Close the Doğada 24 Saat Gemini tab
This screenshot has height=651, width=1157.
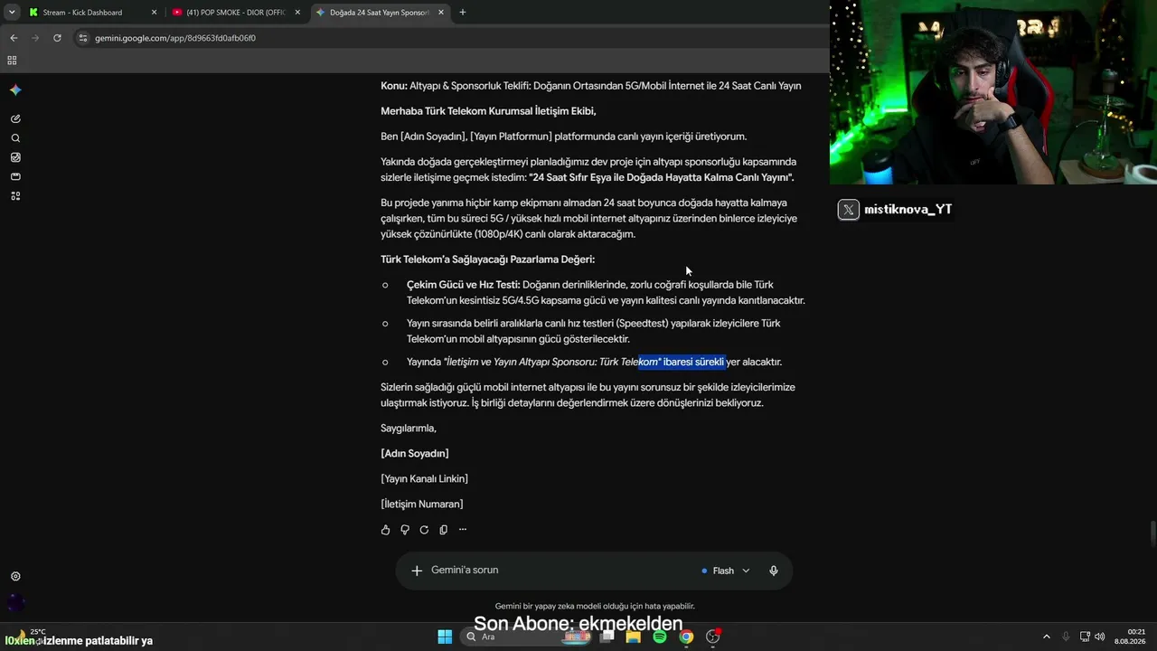(440, 13)
